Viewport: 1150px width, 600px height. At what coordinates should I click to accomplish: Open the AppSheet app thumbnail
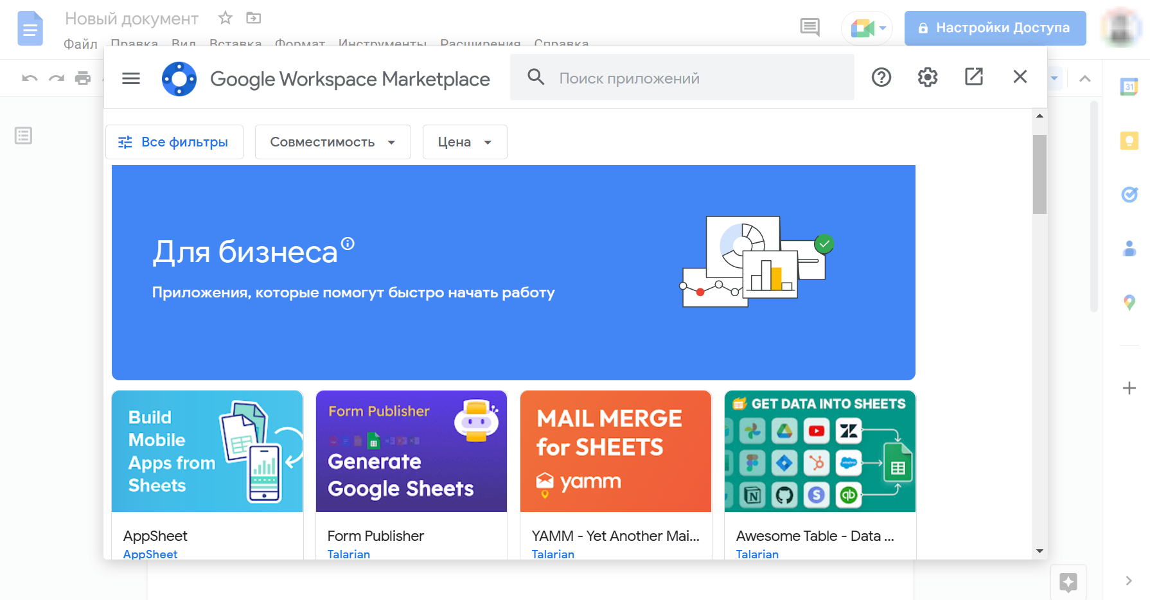(x=207, y=451)
